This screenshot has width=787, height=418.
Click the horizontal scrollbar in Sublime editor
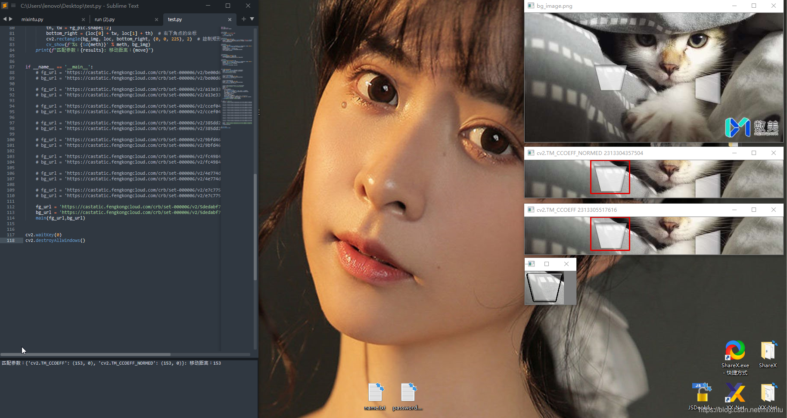85,355
